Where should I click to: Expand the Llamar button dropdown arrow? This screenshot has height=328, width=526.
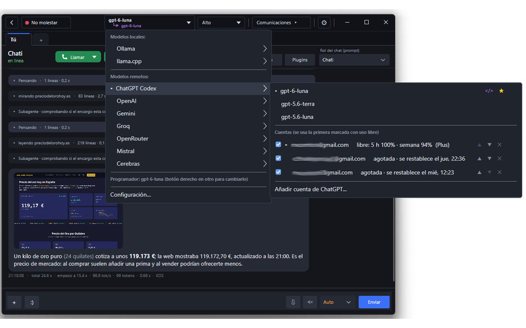point(95,57)
